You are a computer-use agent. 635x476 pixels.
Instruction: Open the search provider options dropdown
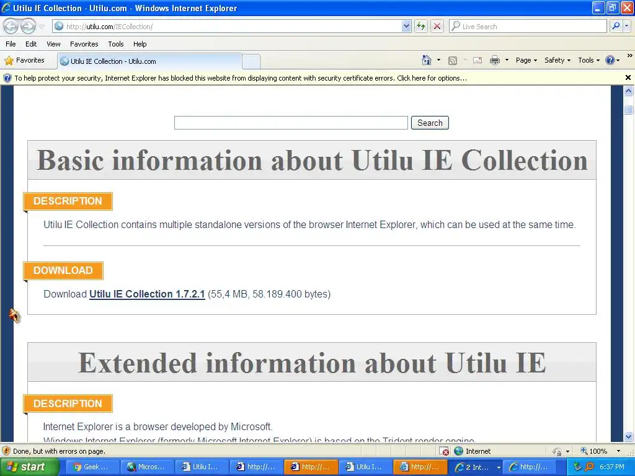click(x=627, y=26)
